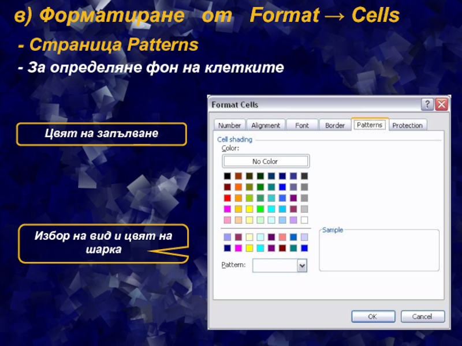Open the Protection tab
462x346 pixels.
tap(407, 125)
